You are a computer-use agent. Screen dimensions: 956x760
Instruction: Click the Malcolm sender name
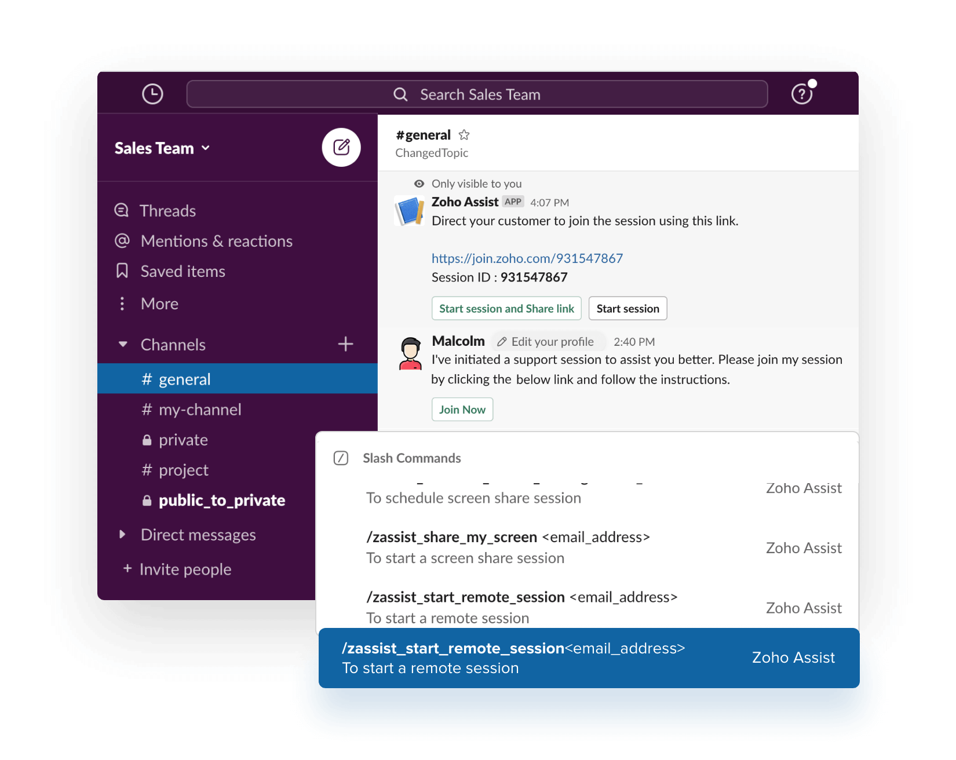pos(458,341)
